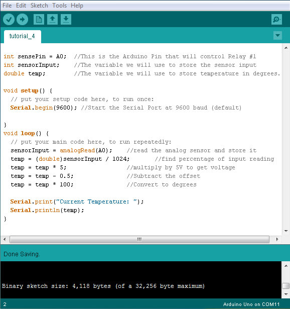Open the Sketch menu
The width and height of the screenshot is (290, 309).
(39, 6)
